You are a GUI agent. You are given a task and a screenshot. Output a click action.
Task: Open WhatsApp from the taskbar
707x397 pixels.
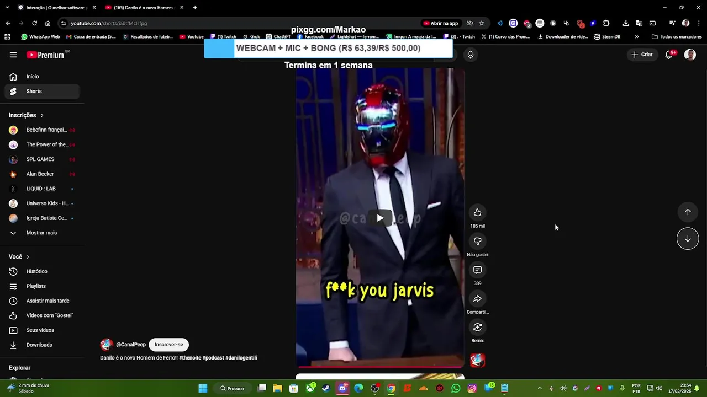coord(456,388)
